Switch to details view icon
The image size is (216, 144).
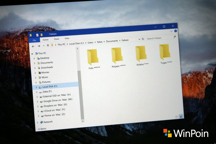(x=177, y=117)
